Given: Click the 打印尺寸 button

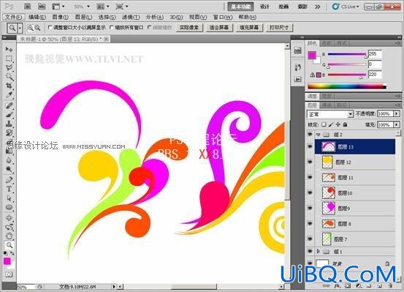Looking at the screenshot, I should (x=279, y=27).
